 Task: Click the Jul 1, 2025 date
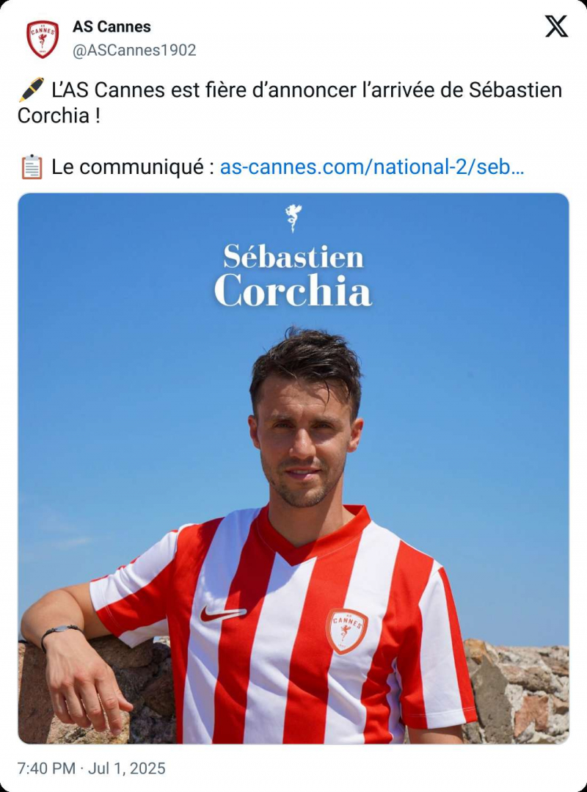click(x=127, y=769)
